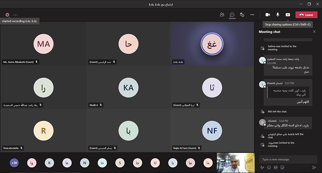This screenshot has height=173, width=322.
Task: Click the muted mic icon beside Raia.alsunidia
Action: 21,148
